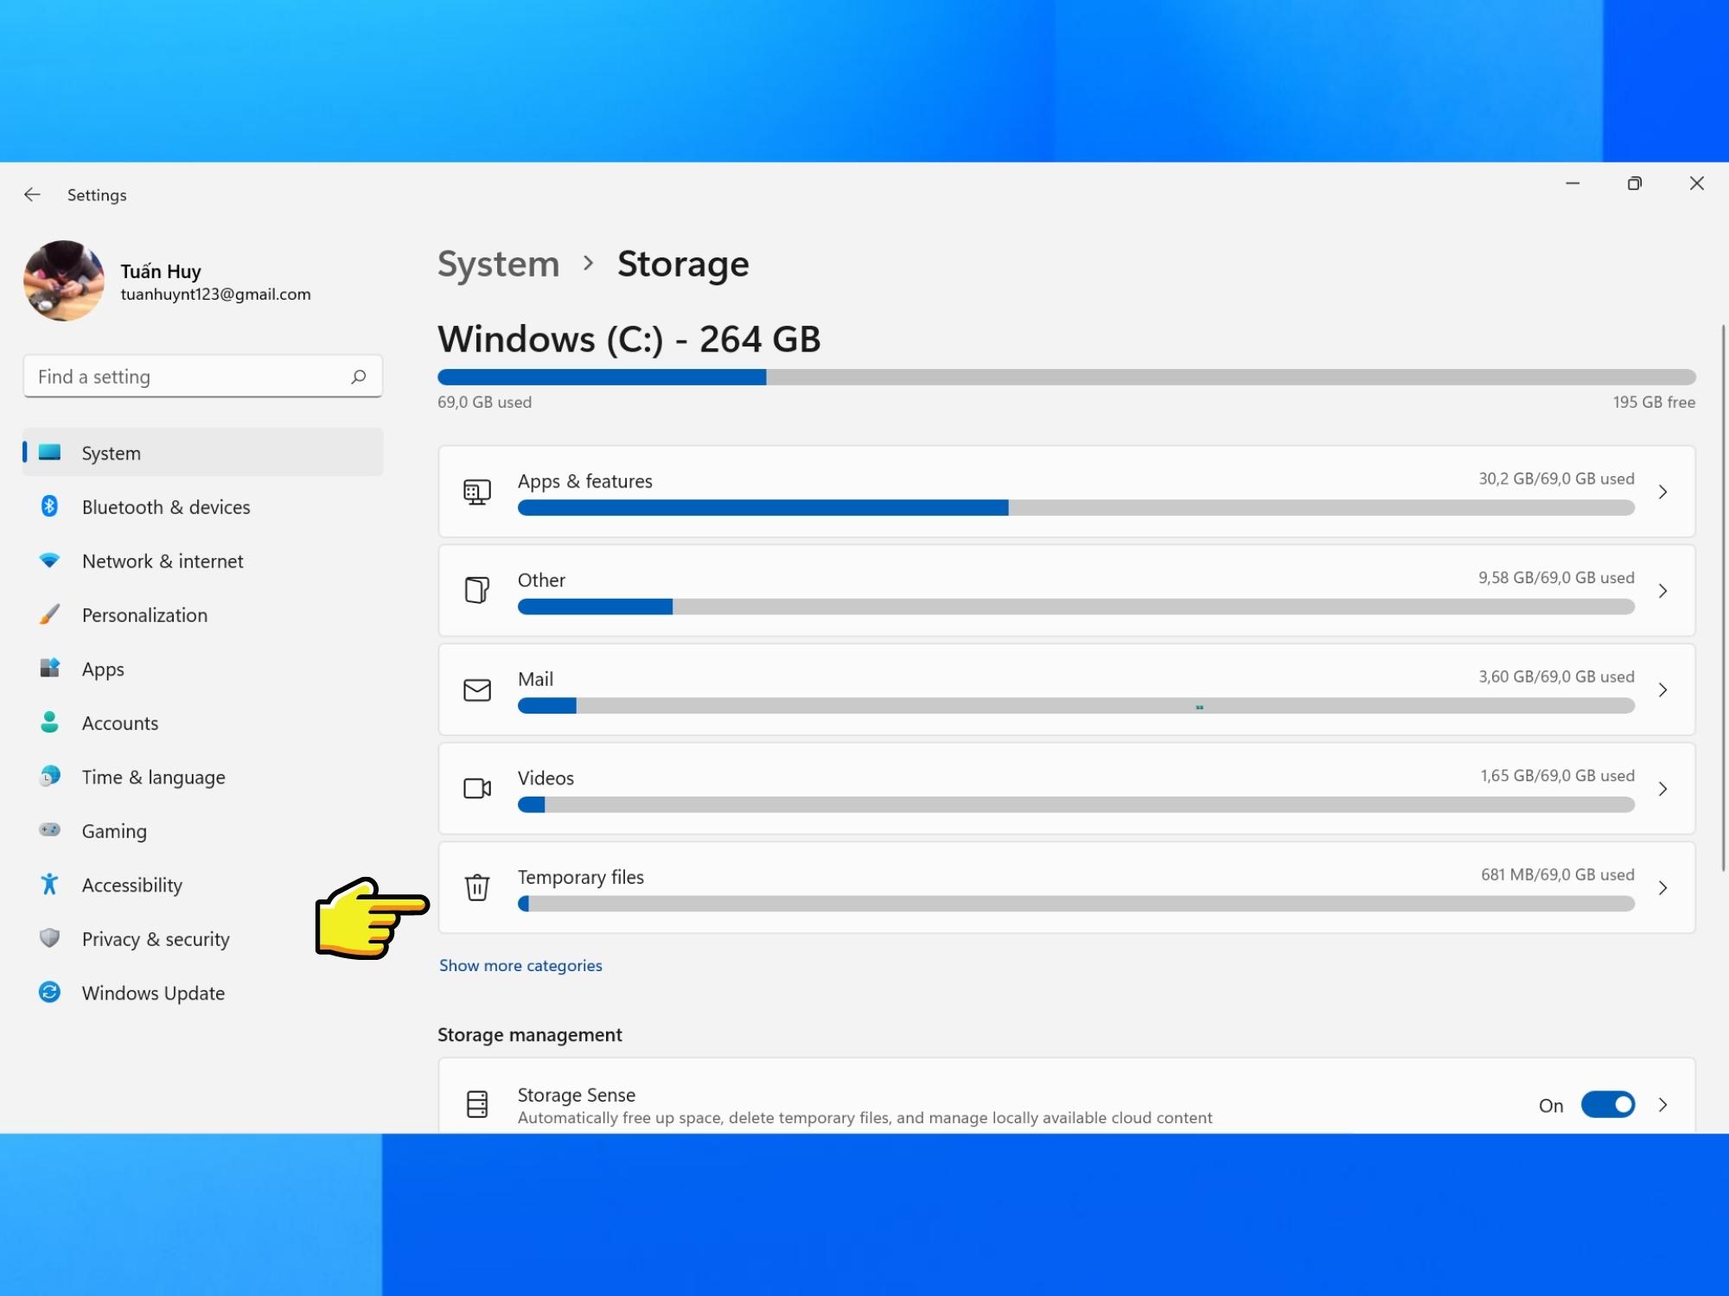Expand the Videos category chevron
The width and height of the screenshot is (1729, 1296).
pyautogui.click(x=1663, y=789)
